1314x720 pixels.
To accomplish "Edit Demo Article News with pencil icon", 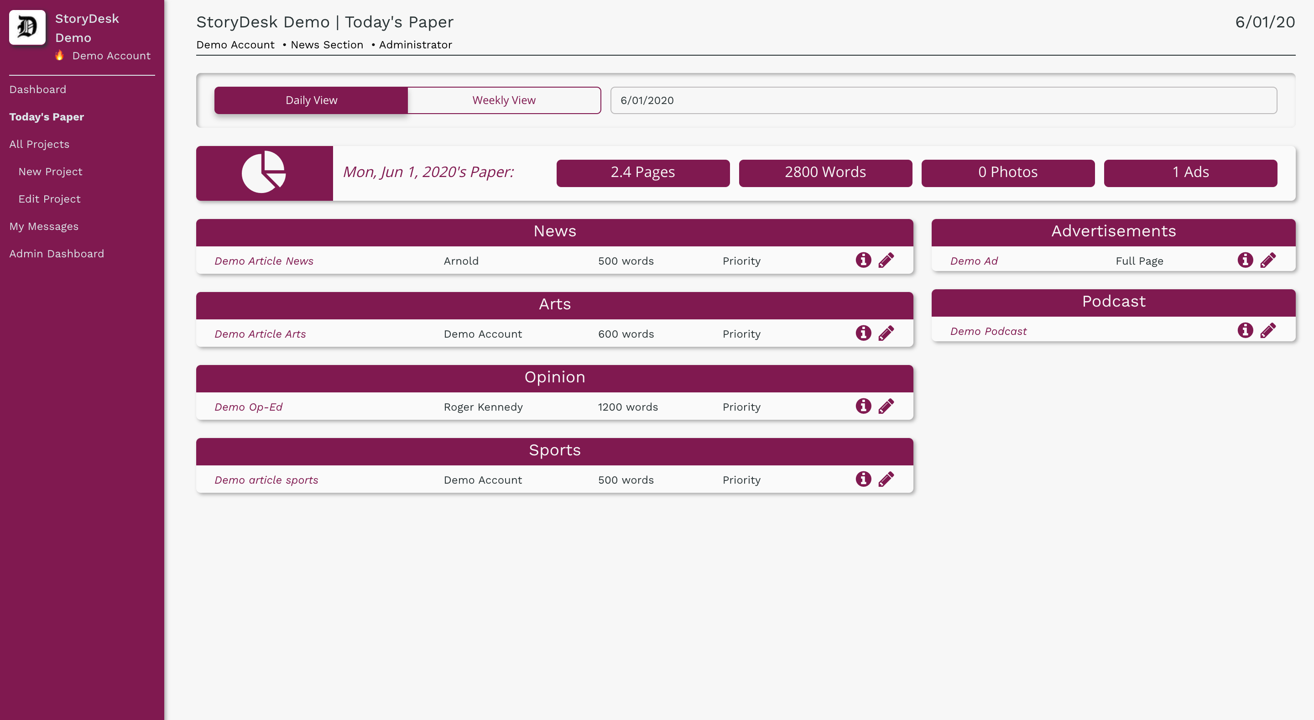I will (x=886, y=260).
